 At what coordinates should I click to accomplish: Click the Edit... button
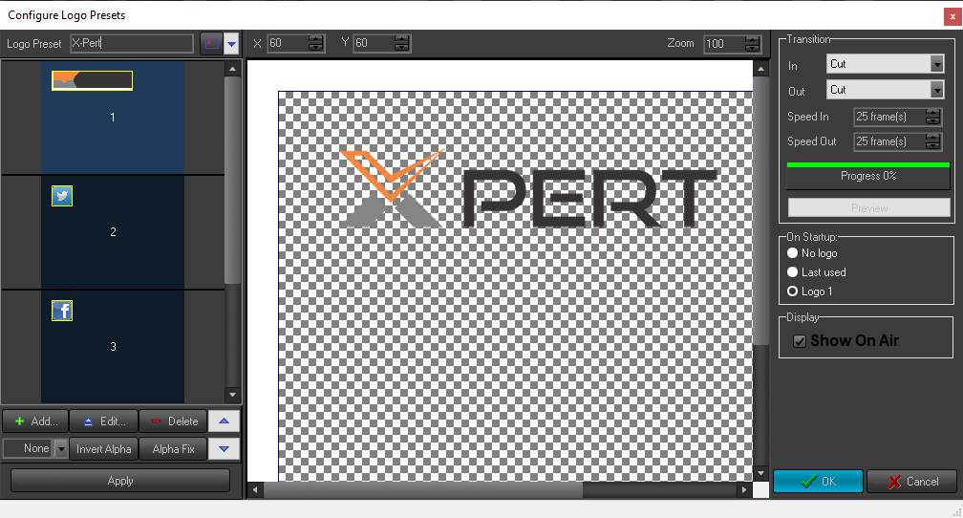pos(104,421)
